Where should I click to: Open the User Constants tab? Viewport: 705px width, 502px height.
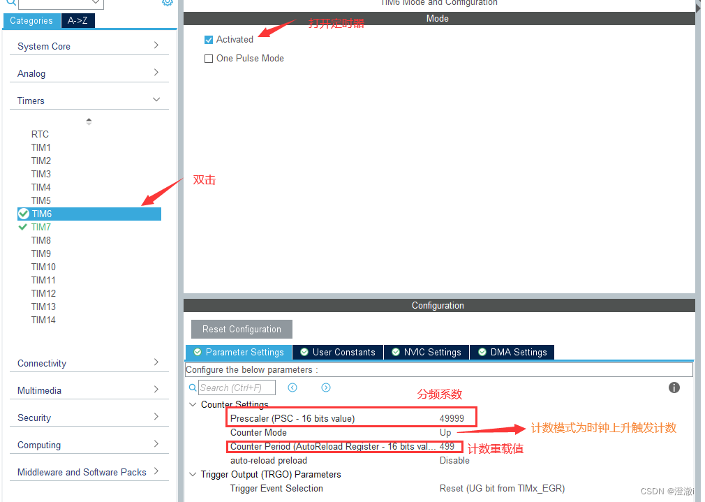[x=338, y=352]
